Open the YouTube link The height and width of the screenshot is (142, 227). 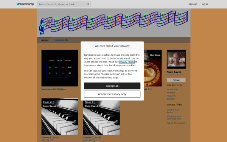pos(170,99)
